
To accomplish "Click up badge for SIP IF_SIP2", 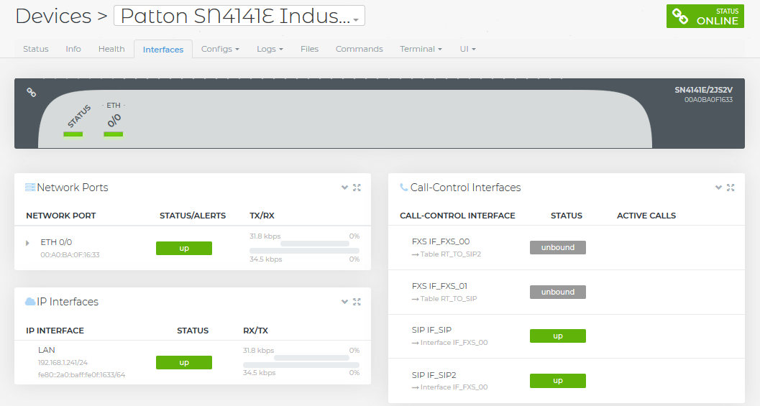I will pyautogui.click(x=557, y=381).
